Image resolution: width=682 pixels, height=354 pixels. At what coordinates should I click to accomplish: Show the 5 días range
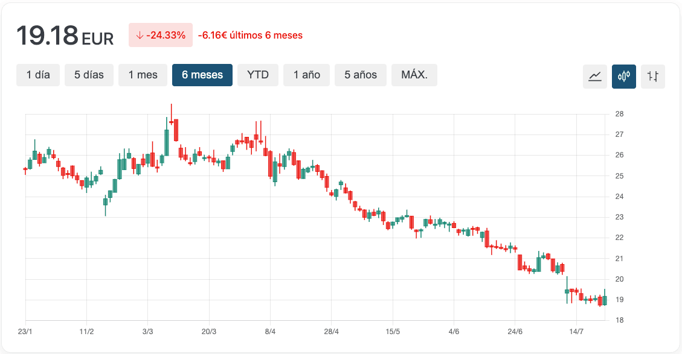[89, 75]
